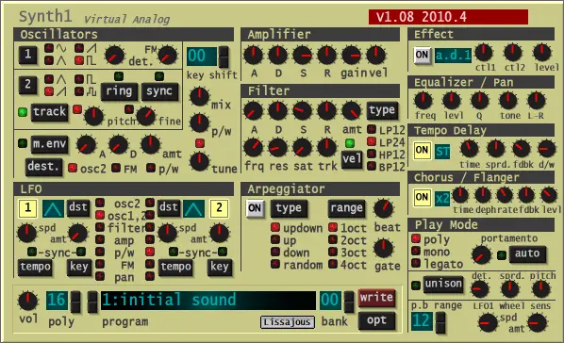The image size is (564, 343).
Task: Click the Lissajous button
Action: click(x=288, y=321)
